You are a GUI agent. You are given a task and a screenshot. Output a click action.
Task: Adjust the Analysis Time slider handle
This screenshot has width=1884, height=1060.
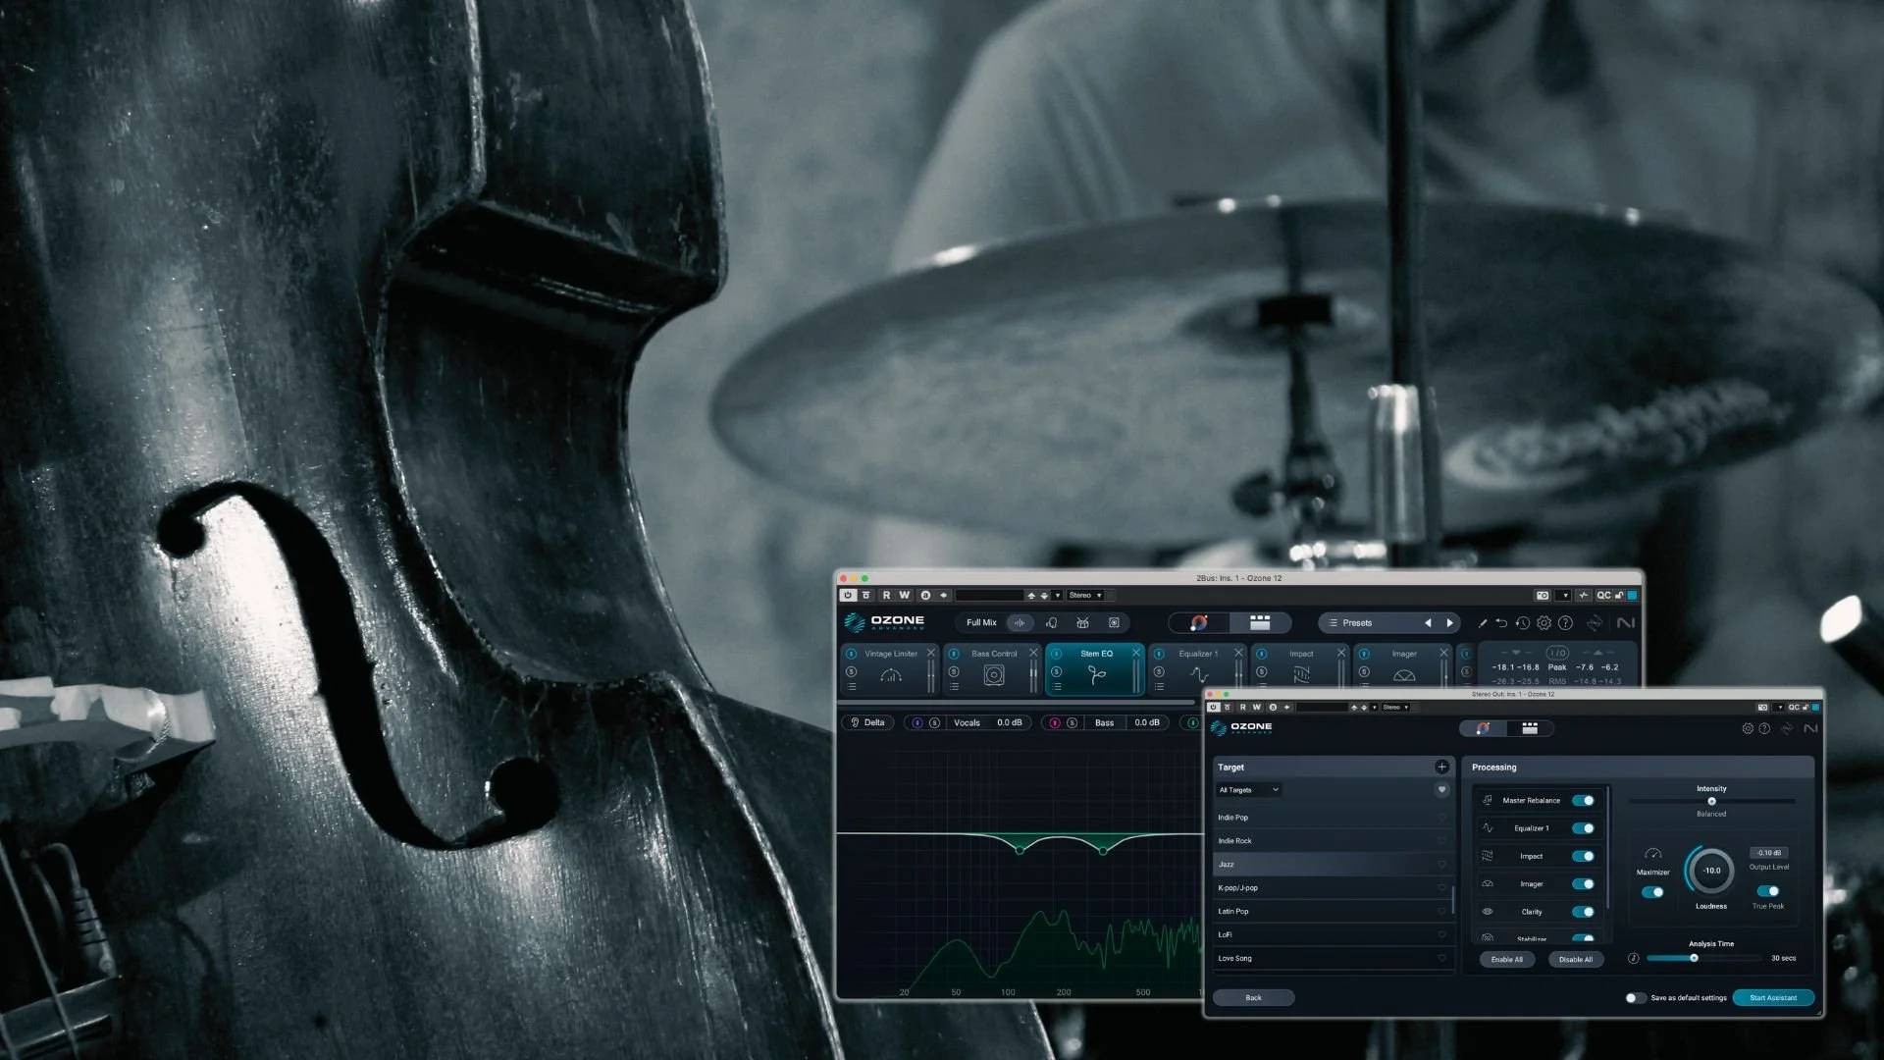1694,958
